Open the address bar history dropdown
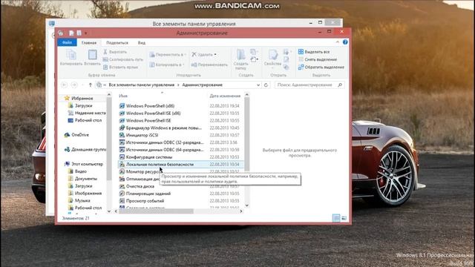This screenshot has width=475, height=267. click(x=258, y=85)
